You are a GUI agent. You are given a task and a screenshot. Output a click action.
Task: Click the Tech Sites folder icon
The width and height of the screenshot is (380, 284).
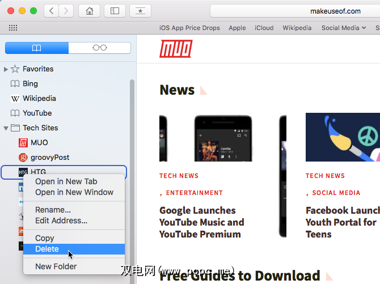click(x=15, y=128)
